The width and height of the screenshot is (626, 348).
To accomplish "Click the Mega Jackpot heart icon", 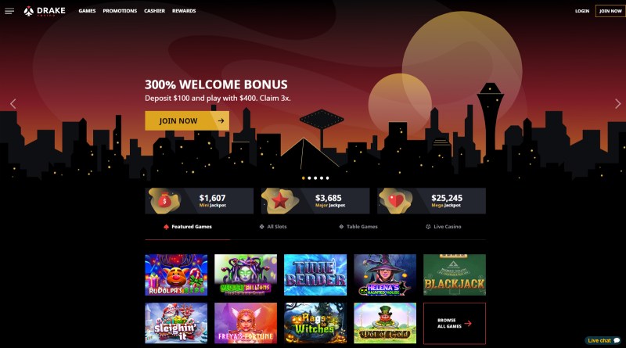I will [396, 201].
